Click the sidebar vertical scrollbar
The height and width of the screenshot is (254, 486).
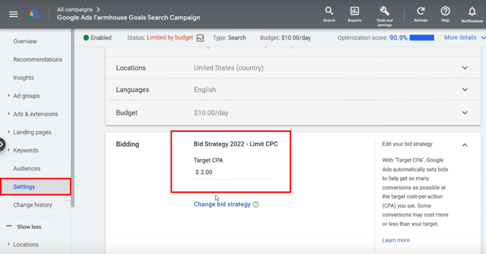click(73, 118)
